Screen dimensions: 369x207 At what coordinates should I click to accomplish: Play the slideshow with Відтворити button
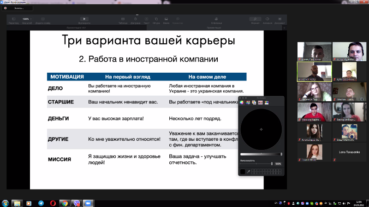tap(84, 19)
